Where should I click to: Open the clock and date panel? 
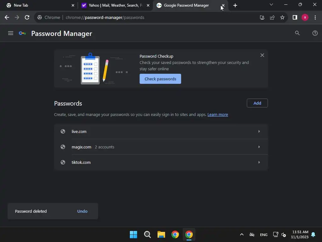point(300,234)
